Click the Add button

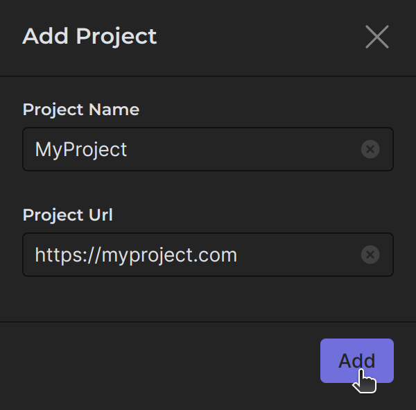click(x=356, y=361)
